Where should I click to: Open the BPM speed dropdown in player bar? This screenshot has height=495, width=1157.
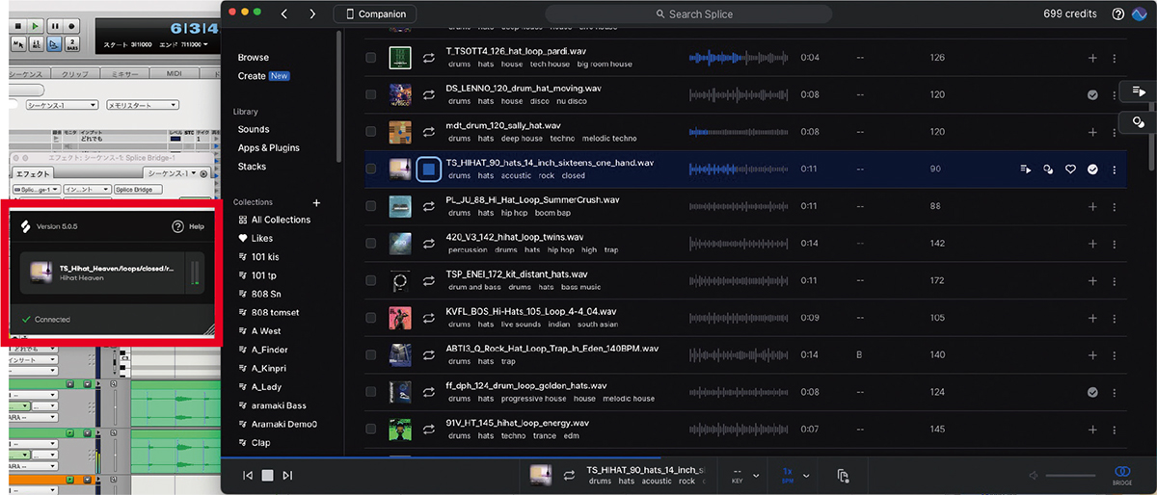click(795, 476)
